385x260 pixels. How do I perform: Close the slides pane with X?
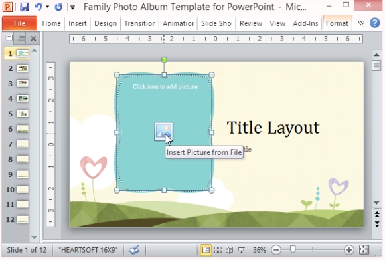(x=33, y=38)
